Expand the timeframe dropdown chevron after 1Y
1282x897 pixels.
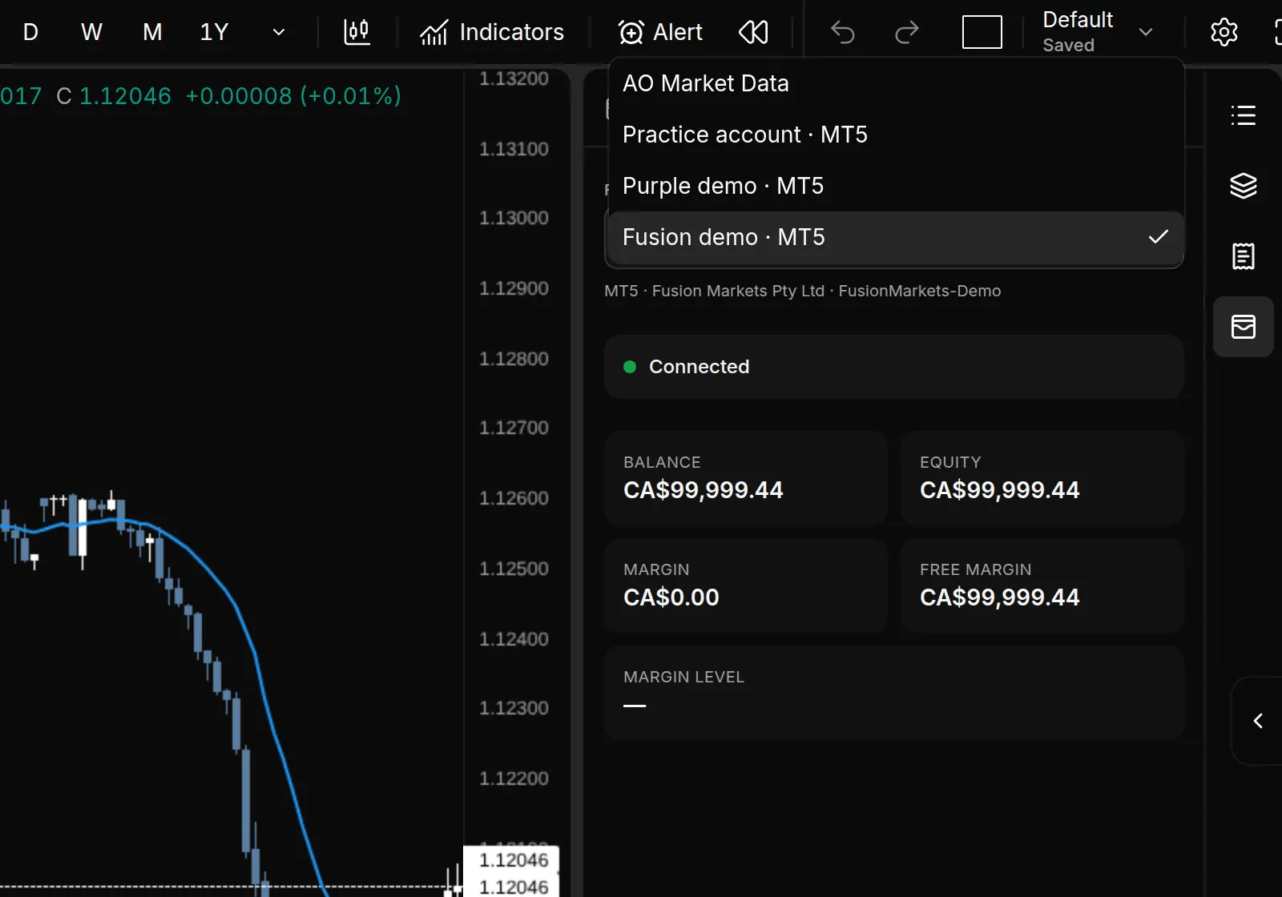point(279,32)
